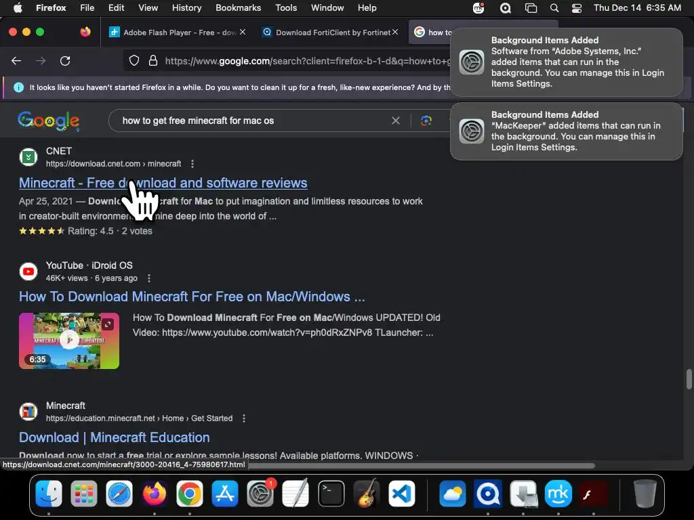
Task: Open the Firefox History menu
Action: [x=186, y=7]
